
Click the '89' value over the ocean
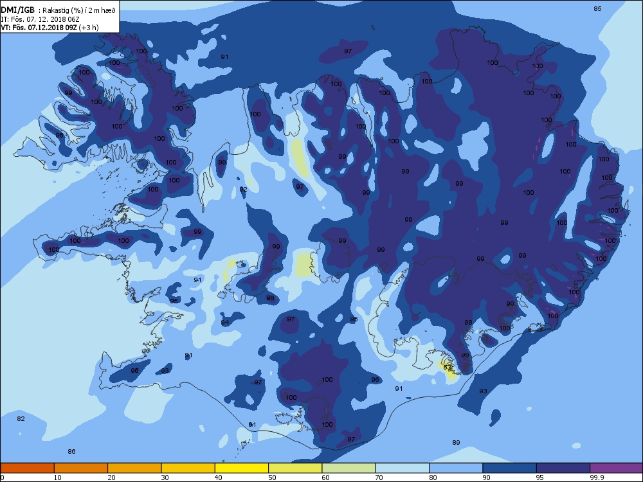click(x=456, y=442)
